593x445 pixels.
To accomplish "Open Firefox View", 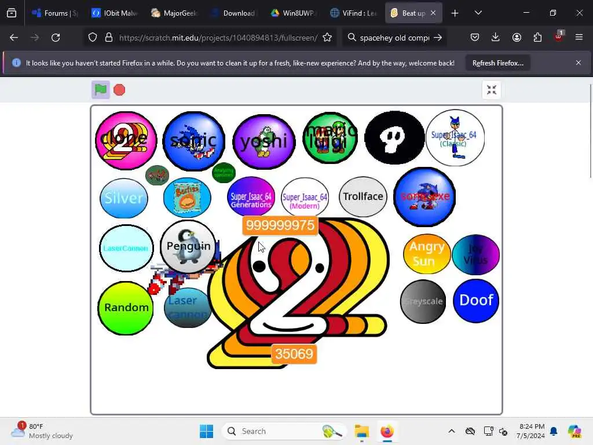I will click(x=12, y=13).
